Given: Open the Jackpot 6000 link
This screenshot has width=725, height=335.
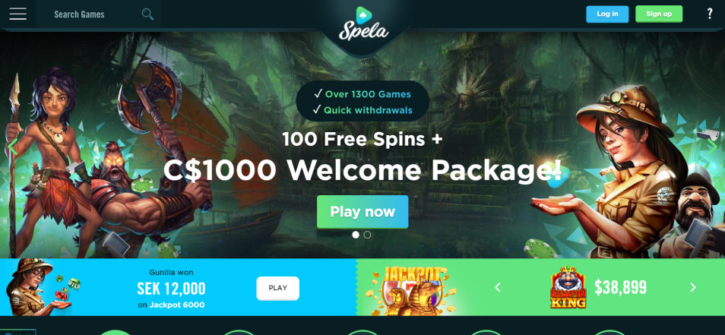Looking at the screenshot, I should pos(177,305).
